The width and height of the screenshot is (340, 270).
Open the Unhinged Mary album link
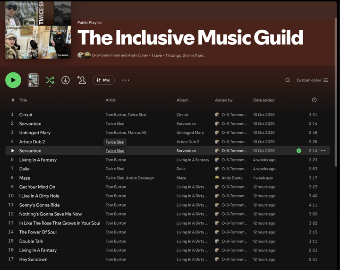pos(190,132)
